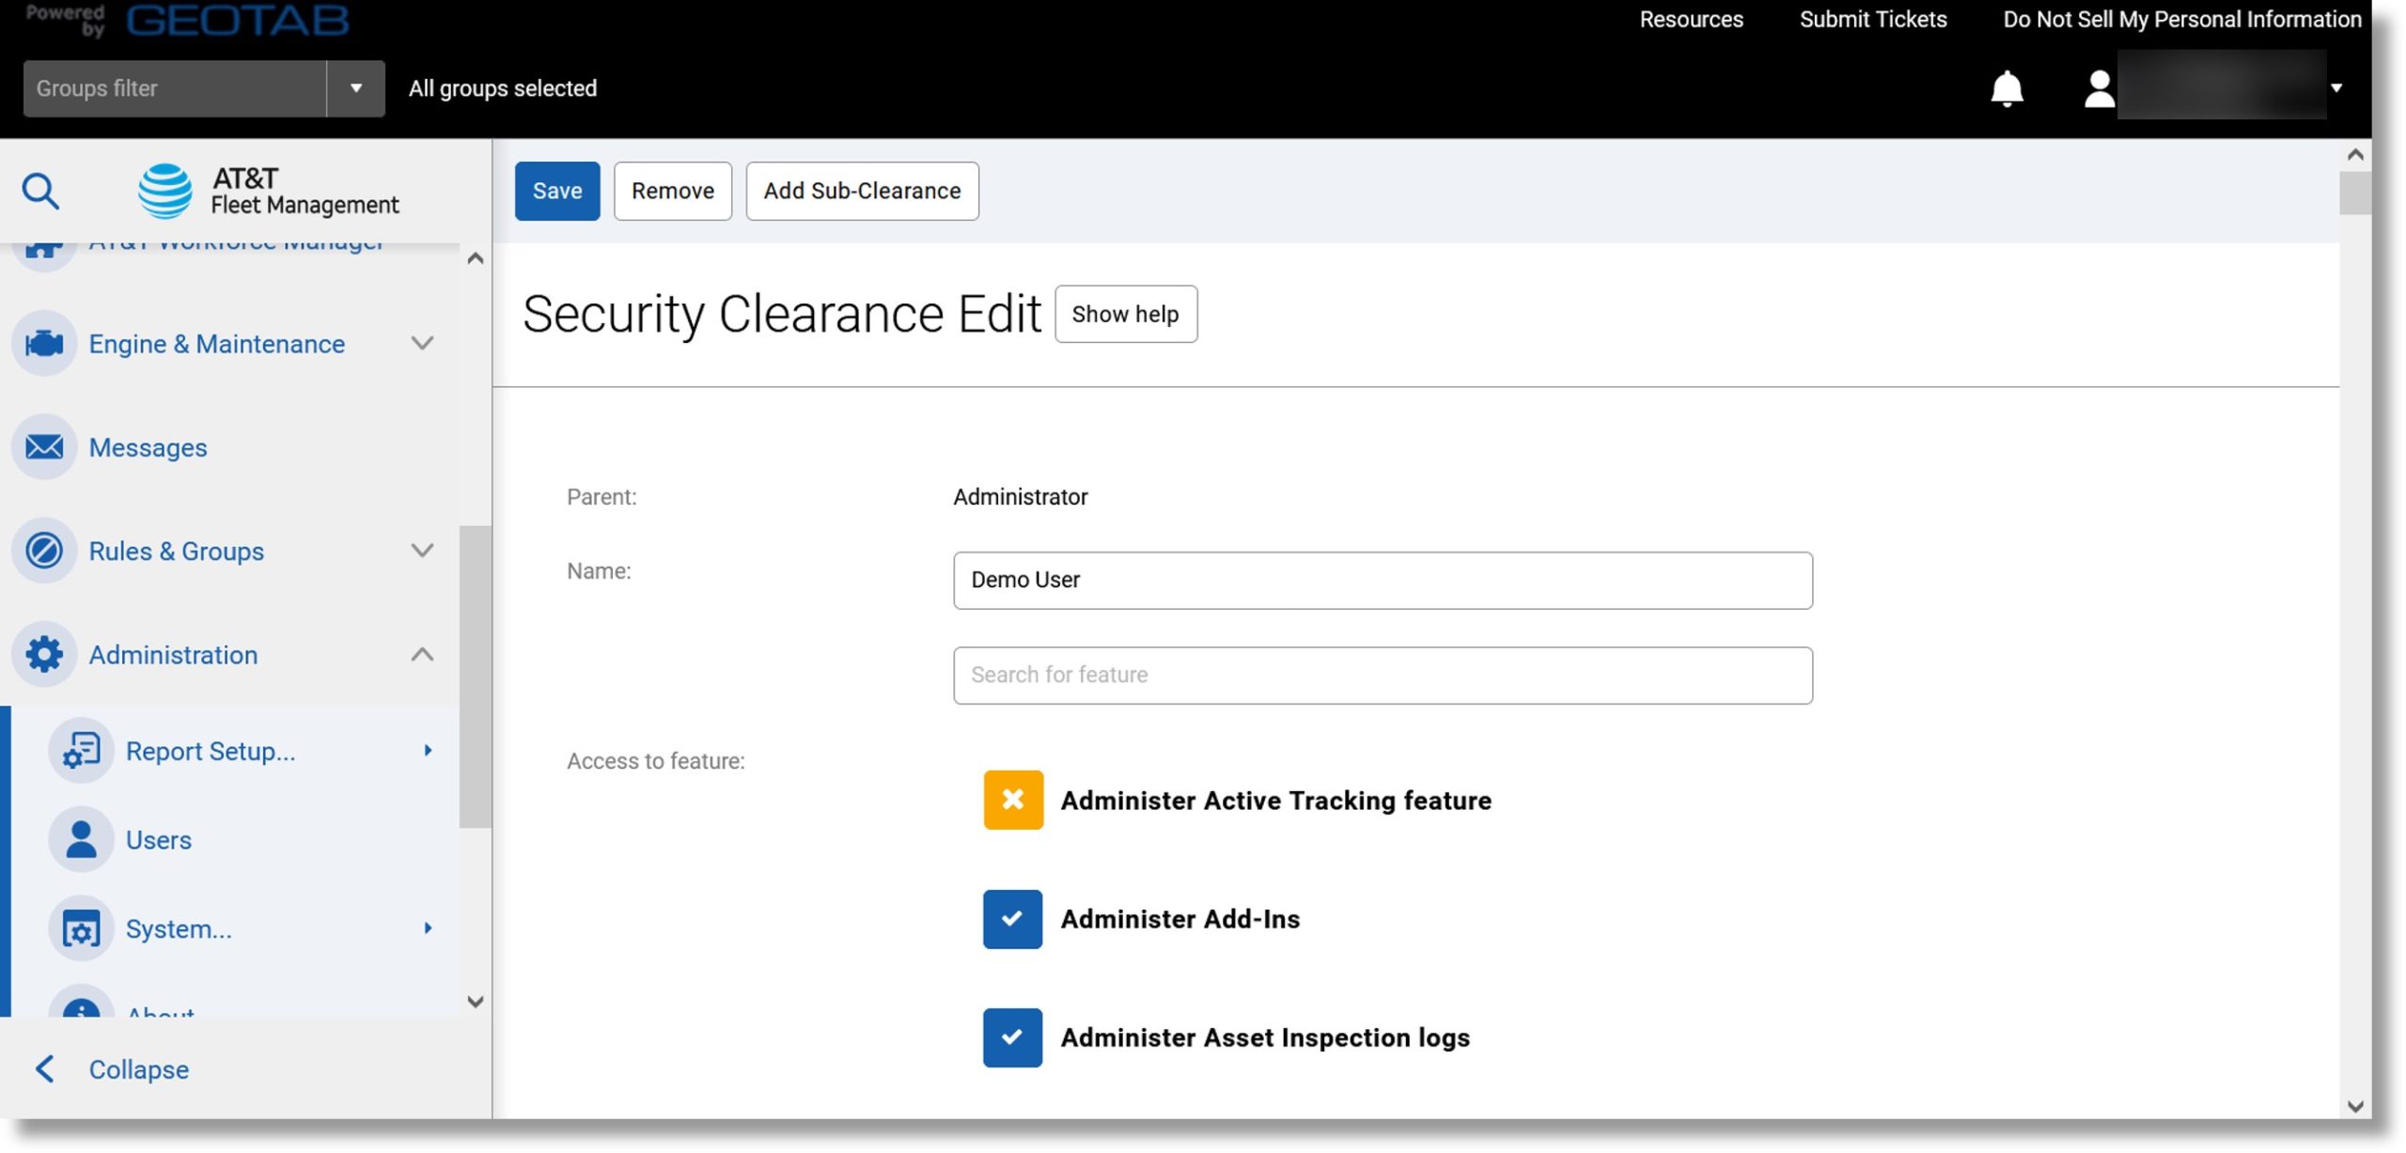The width and height of the screenshot is (2406, 1153).
Task: Click 'Administer Asset Inspection logs' label
Action: click(x=1265, y=1037)
